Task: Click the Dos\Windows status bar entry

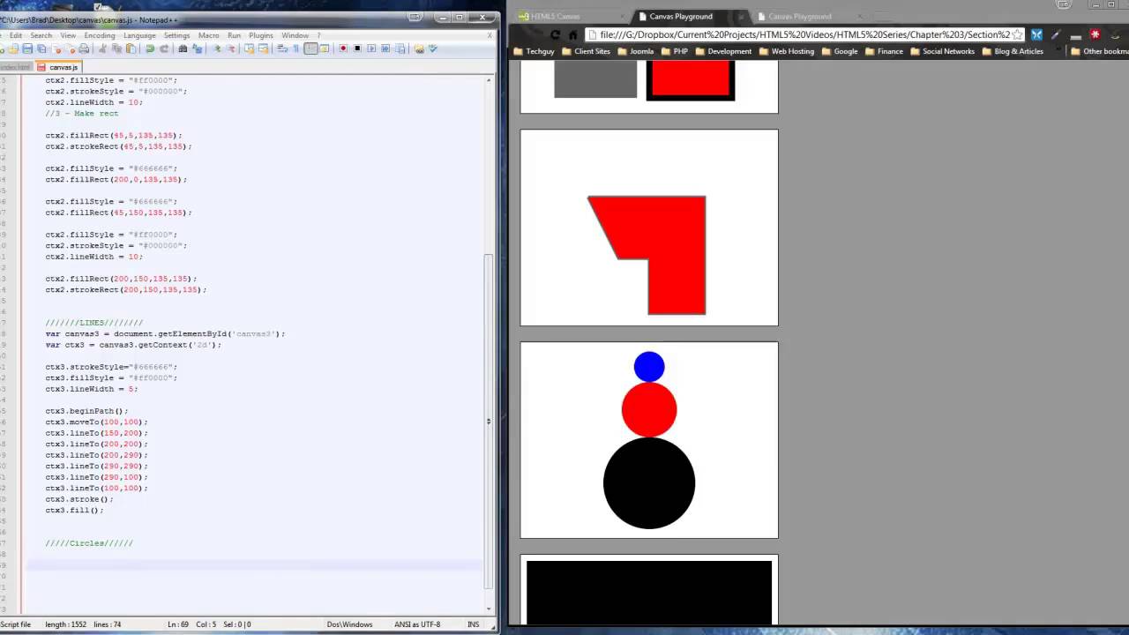Action: [349, 624]
